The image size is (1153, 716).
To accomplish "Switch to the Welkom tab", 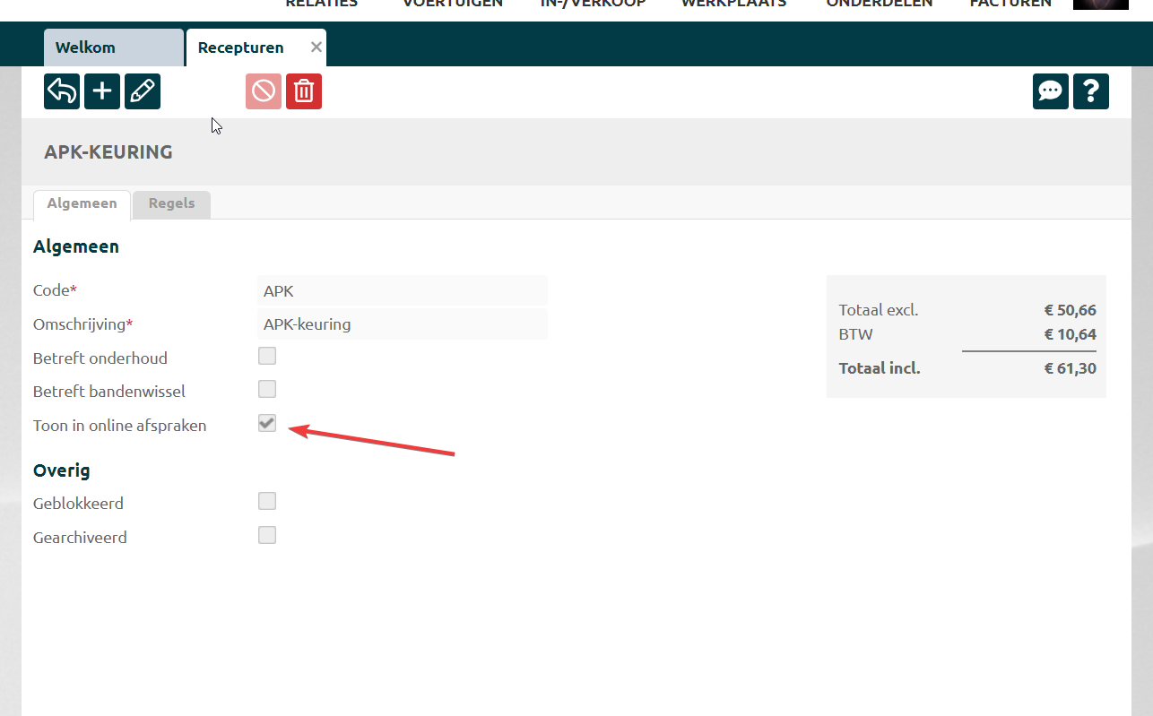I will pos(113,47).
